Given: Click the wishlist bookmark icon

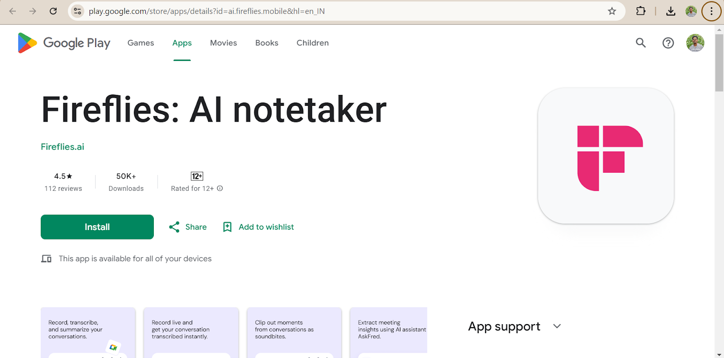Looking at the screenshot, I should point(227,227).
